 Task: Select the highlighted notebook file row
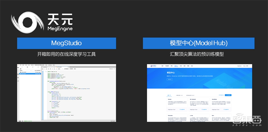click(x=30, y=74)
